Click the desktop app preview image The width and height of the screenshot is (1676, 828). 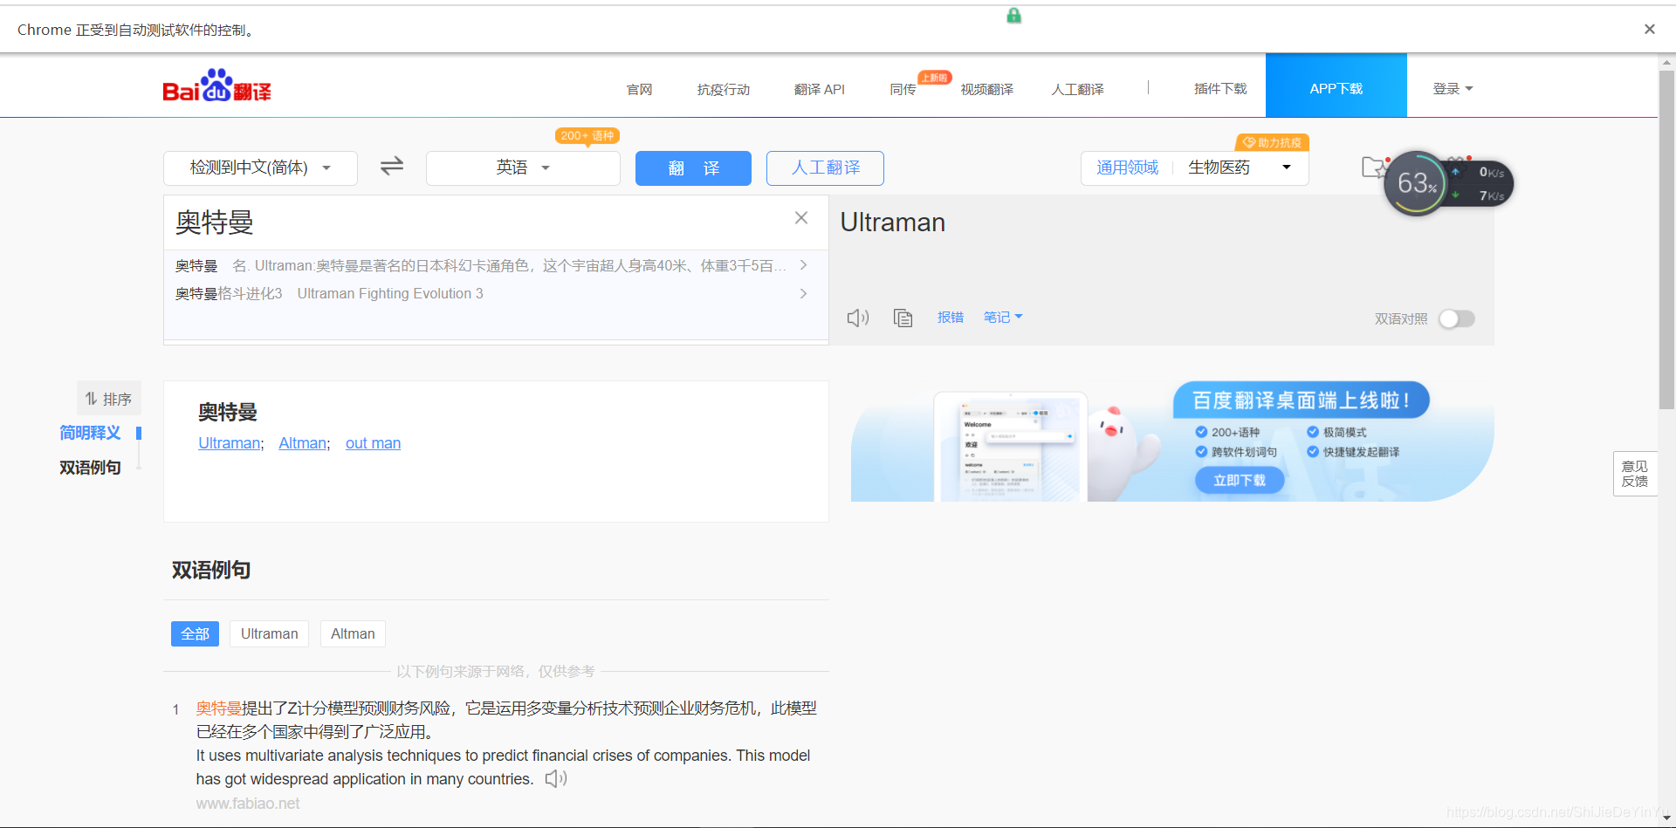coord(1010,447)
